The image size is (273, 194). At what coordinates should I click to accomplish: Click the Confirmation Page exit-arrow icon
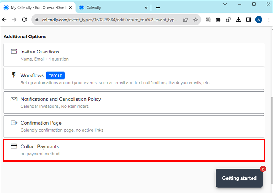tap(14, 123)
